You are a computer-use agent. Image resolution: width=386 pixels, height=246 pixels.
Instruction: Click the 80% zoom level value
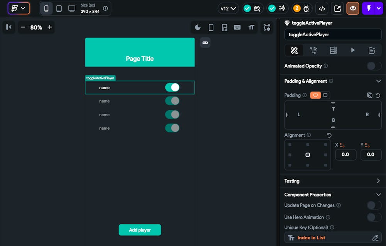36,27
